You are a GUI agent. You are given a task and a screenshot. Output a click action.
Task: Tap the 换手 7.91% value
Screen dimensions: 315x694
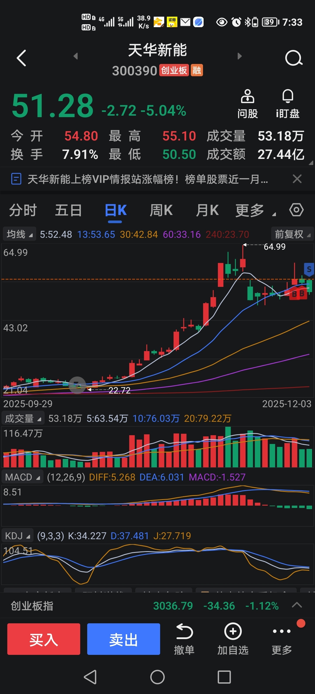pyautogui.click(x=80, y=155)
